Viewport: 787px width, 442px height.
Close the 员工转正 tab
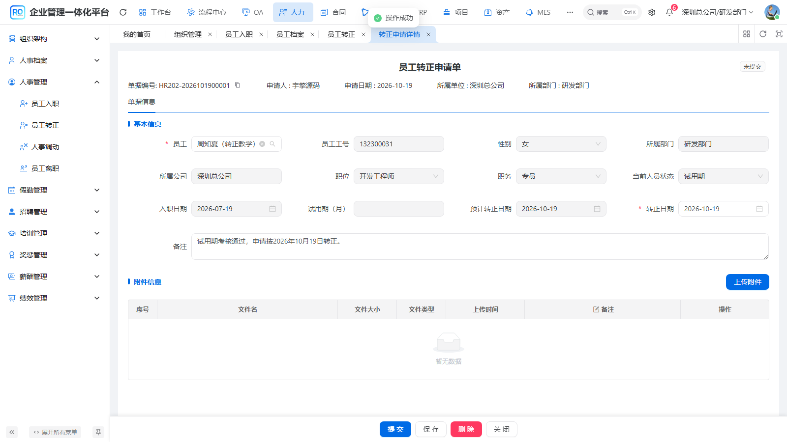click(363, 34)
